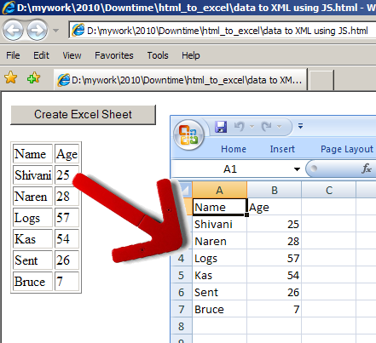The width and height of the screenshot is (376, 343).
Task: Select row 6 header
Action: [182, 292]
